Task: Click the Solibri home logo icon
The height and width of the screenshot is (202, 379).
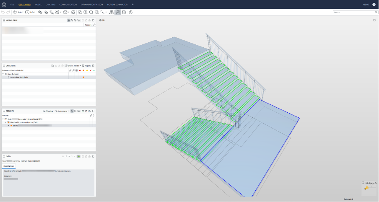Action: click(4, 4)
